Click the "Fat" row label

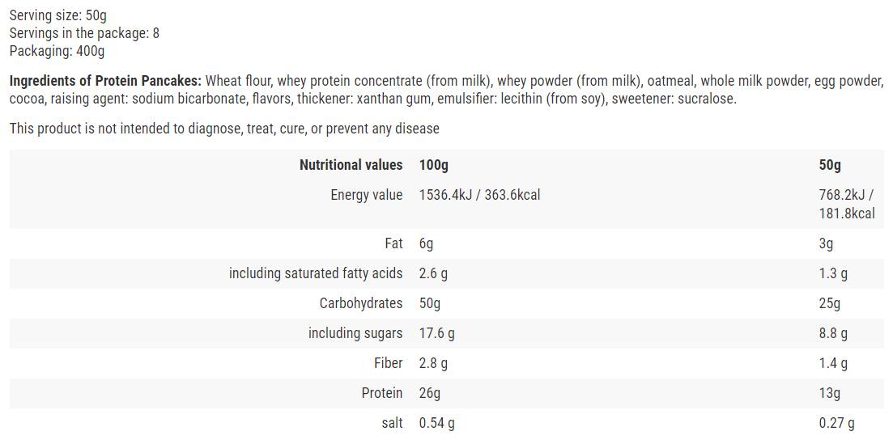click(x=393, y=243)
